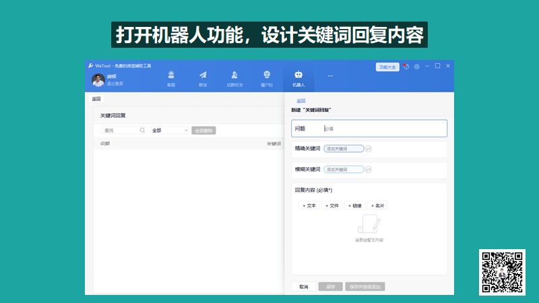Click the 返回 link in right panel
This screenshot has height=303, width=539.
(x=301, y=101)
